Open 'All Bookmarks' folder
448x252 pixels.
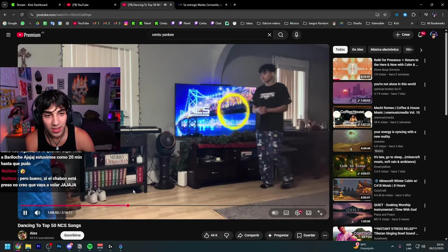coord(433,23)
